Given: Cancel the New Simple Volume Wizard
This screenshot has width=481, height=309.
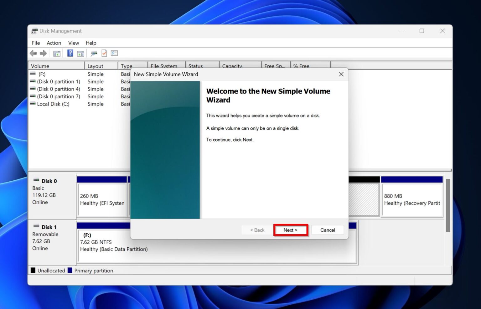Looking at the screenshot, I should pyautogui.click(x=327, y=230).
